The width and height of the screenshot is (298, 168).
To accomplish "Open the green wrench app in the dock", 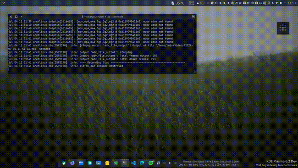I will click(x=64, y=163).
